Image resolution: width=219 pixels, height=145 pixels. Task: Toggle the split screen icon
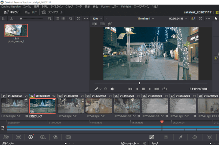(x=102, y=24)
